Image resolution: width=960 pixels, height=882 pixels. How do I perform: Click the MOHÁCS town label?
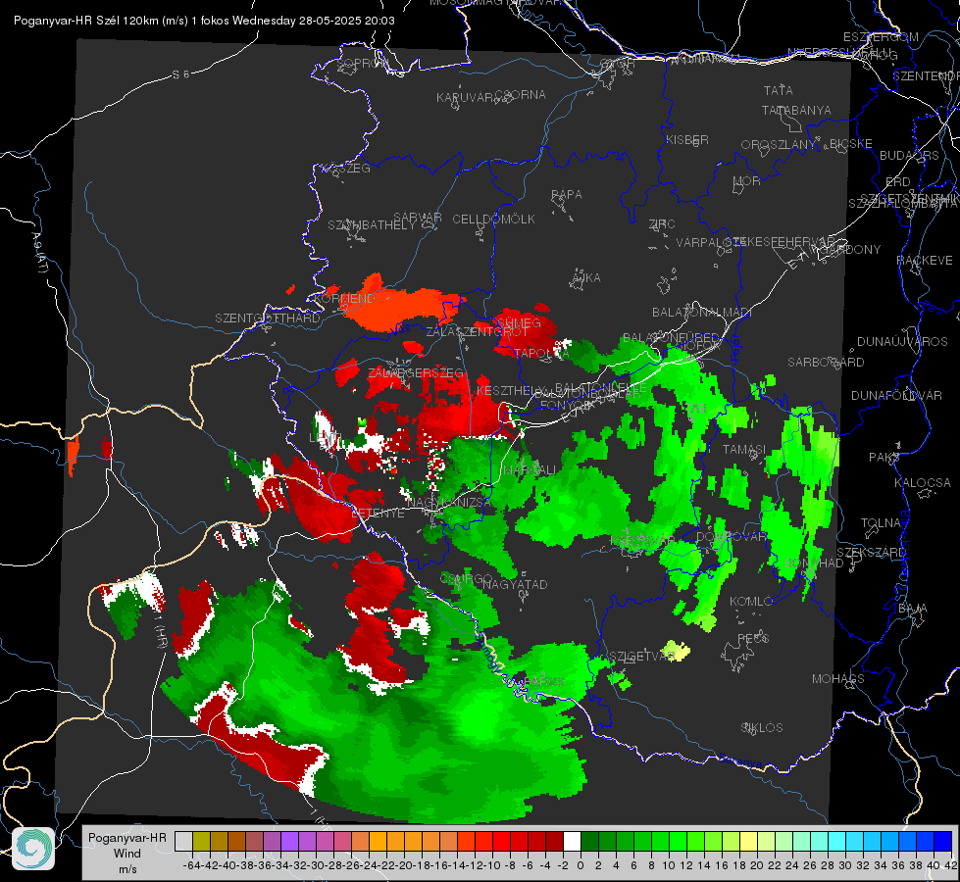(838, 679)
